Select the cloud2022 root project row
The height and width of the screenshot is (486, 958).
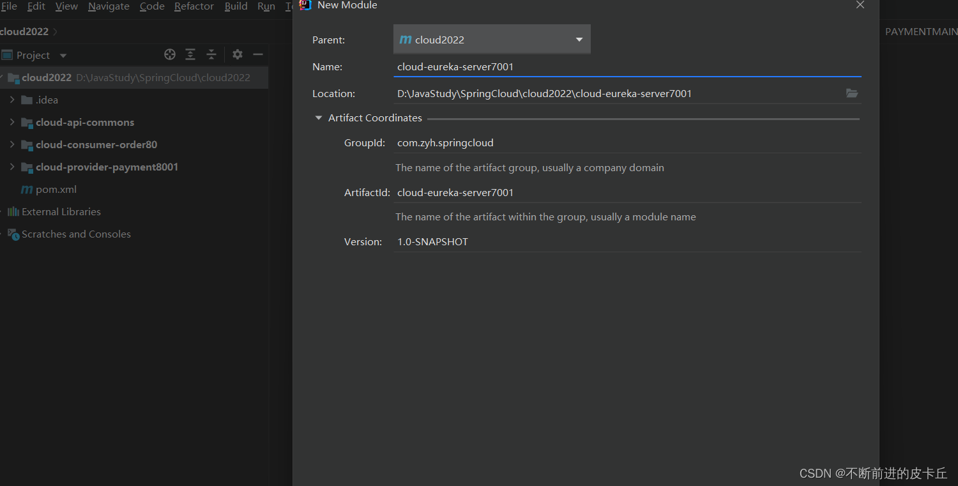click(x=134, y=78)
